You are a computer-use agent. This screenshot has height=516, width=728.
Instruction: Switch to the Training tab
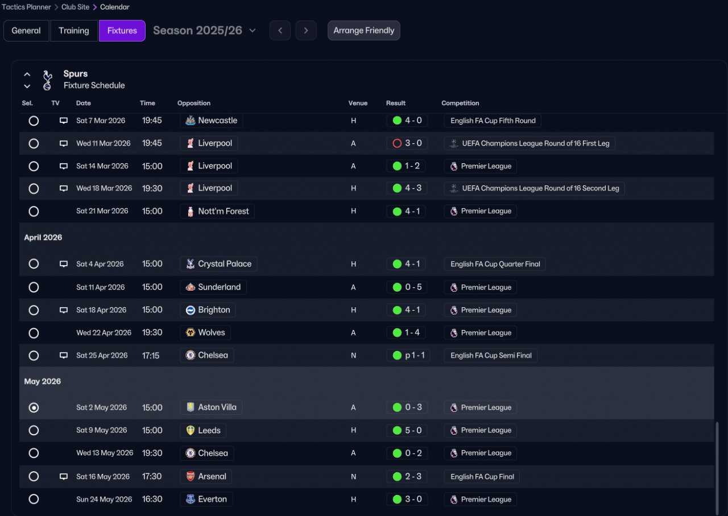point(74,31)
